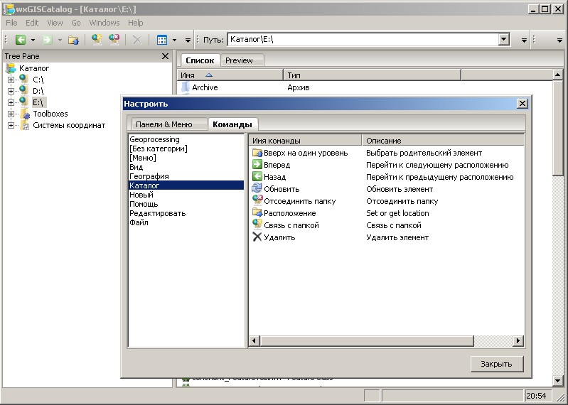Select the Вперед command icon
This screenshot has width=568, height=405.
[x=257, y=165]
